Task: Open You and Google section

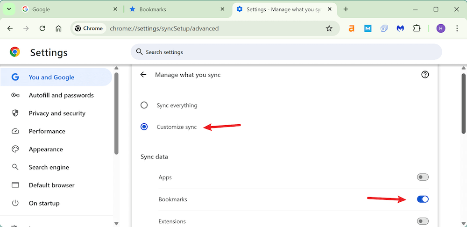Action: 57,77
